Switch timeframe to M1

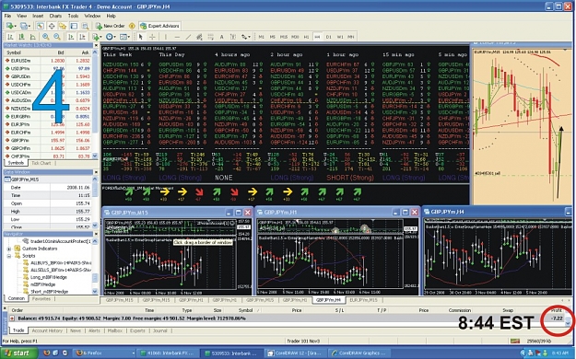261,37
